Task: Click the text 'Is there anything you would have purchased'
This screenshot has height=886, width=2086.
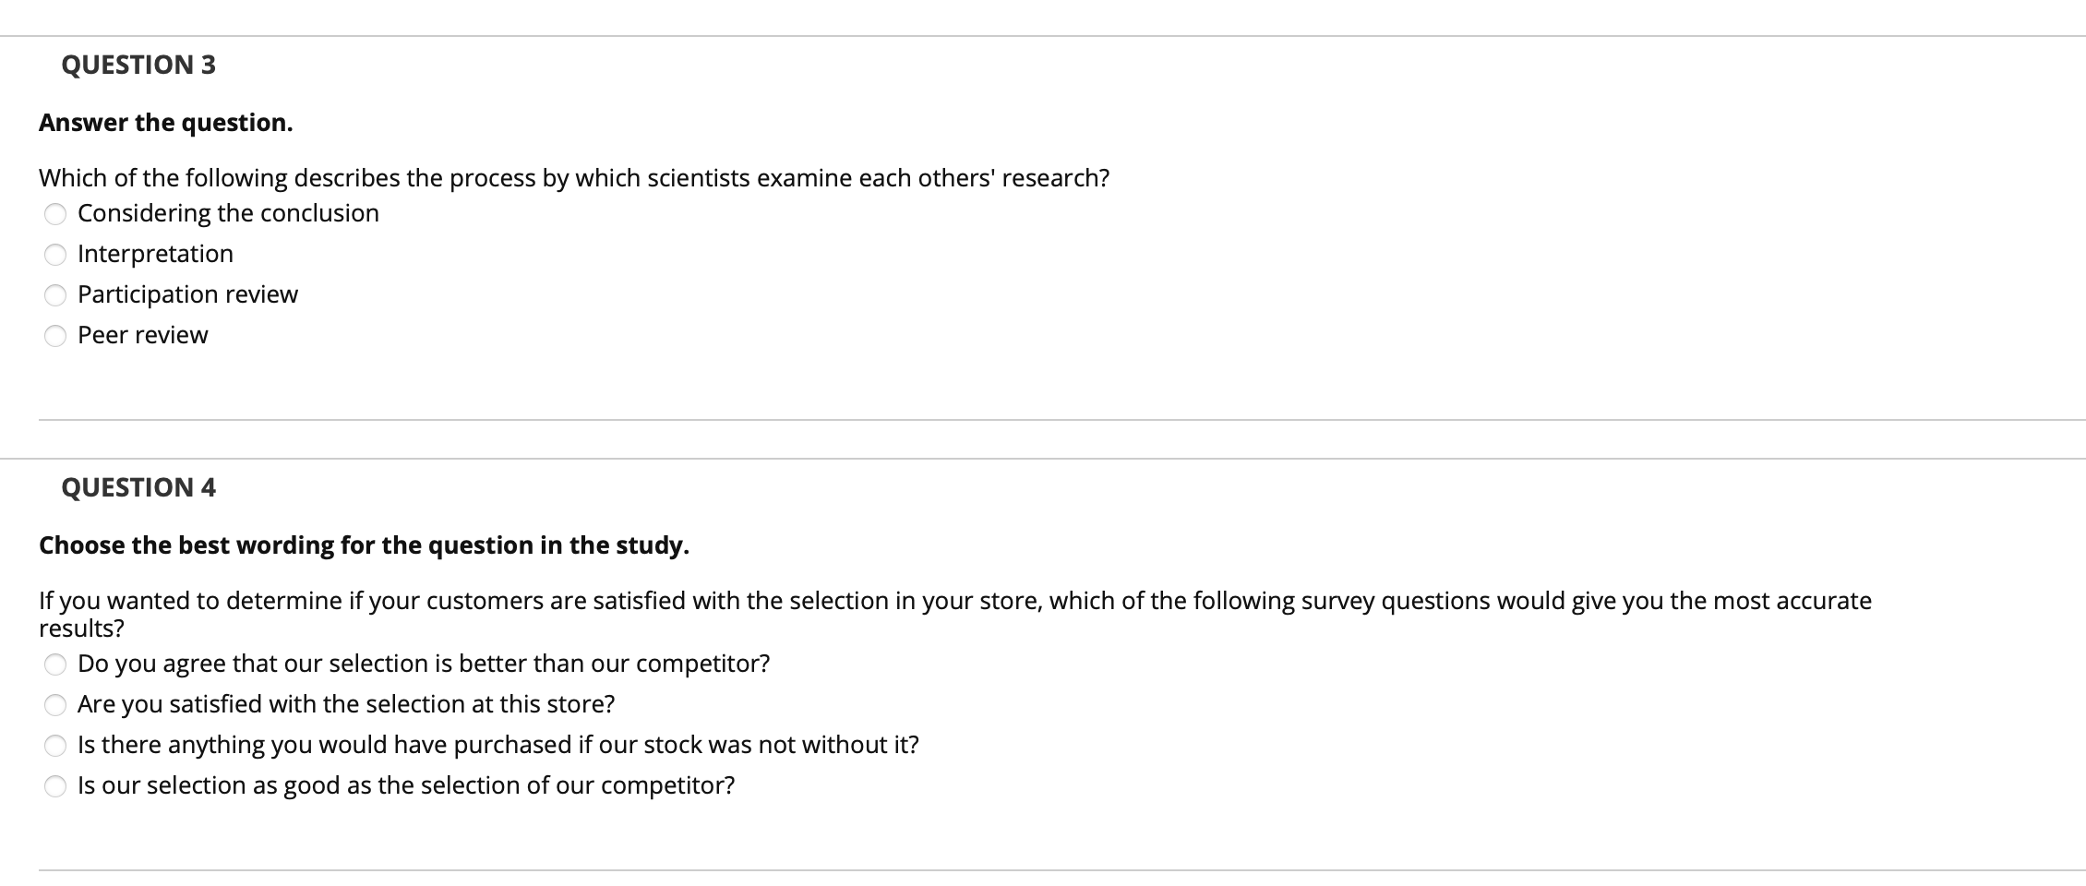Action: click(x=498, y=745)
